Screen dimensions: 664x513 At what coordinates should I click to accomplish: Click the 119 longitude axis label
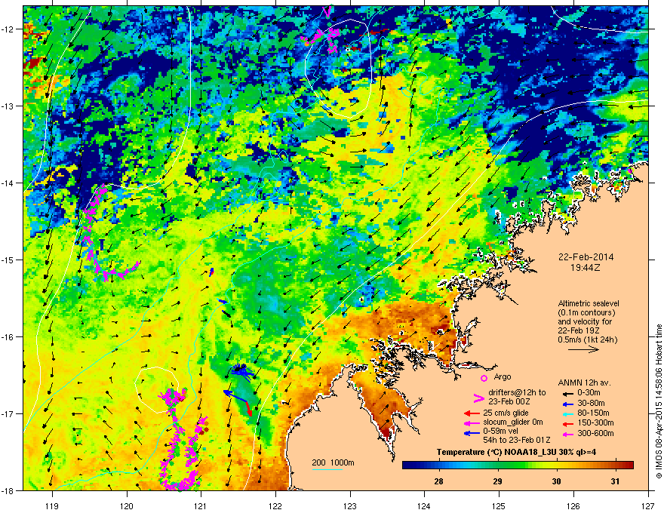[52, 505]
